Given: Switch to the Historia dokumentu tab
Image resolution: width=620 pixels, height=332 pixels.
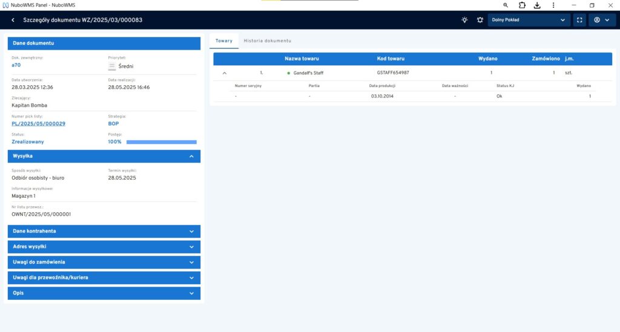Looking at the screenshot, I should coord(267,41).
